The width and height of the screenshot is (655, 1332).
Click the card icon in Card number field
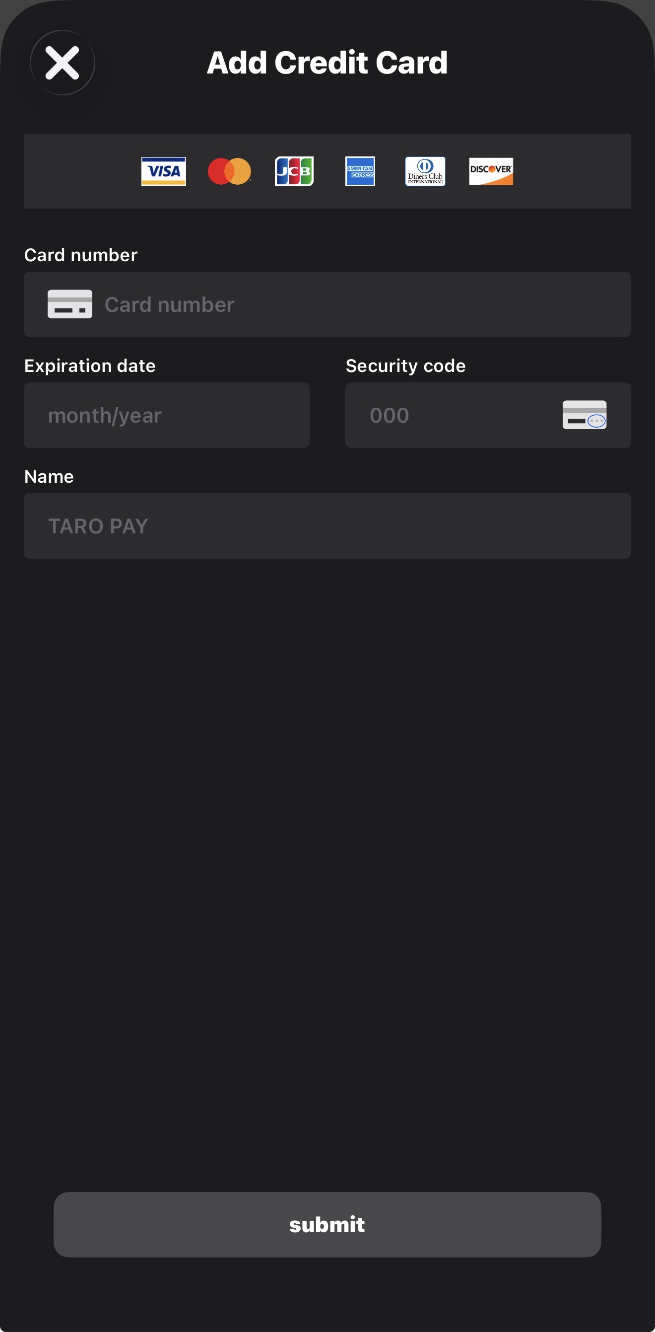(70, 304)
